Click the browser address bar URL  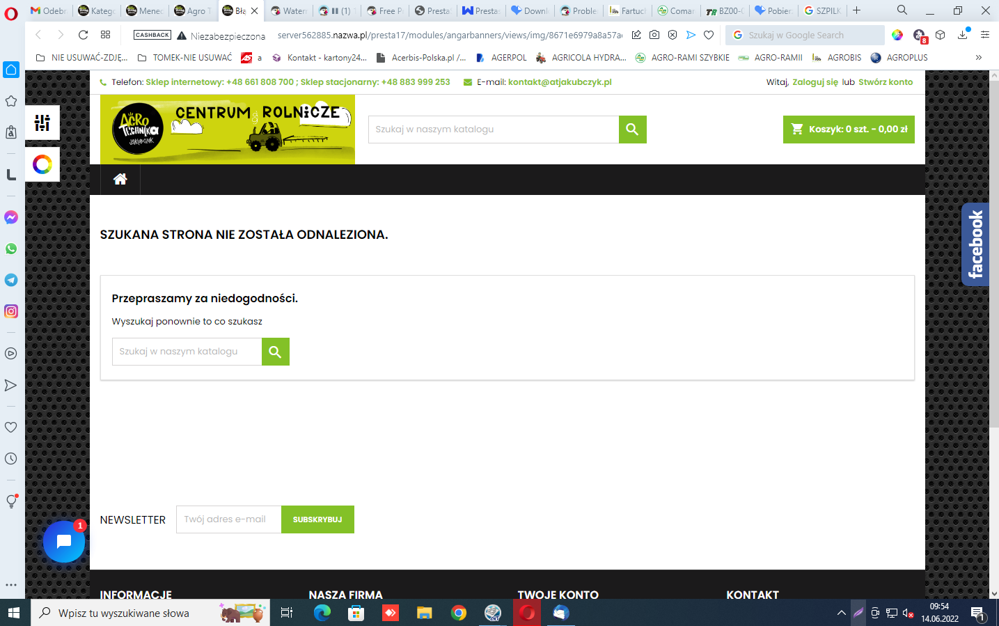point(450,35)
